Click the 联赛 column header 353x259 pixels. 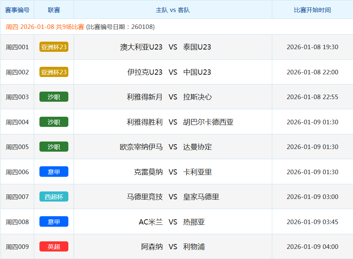54,10
